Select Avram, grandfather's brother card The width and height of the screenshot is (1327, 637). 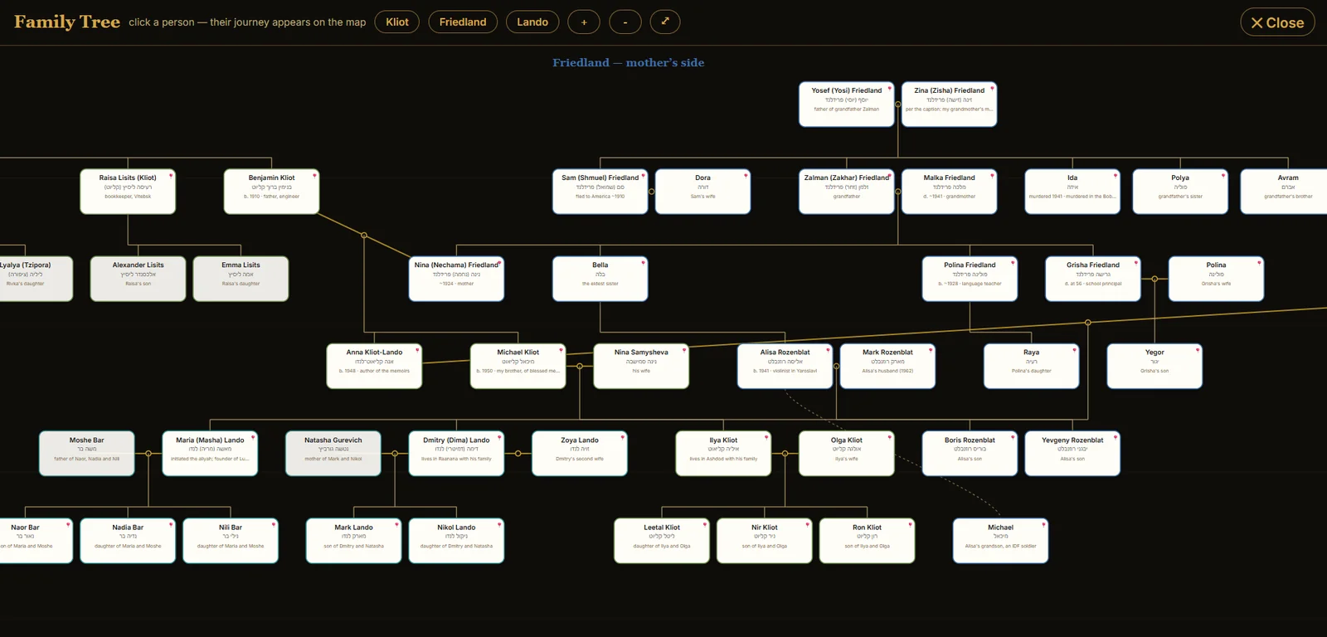[1284, 192]
